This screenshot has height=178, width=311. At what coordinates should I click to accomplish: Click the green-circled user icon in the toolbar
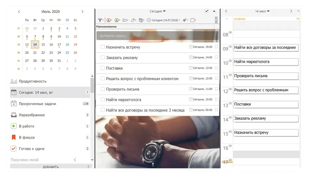tap(117, 20)
